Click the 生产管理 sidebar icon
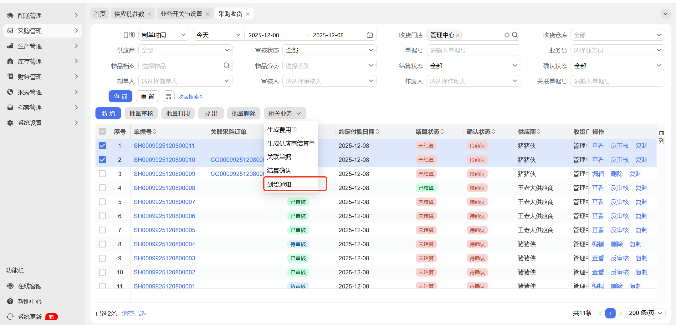This screenshot has width=676, height=325. click(x=10, y=46)
